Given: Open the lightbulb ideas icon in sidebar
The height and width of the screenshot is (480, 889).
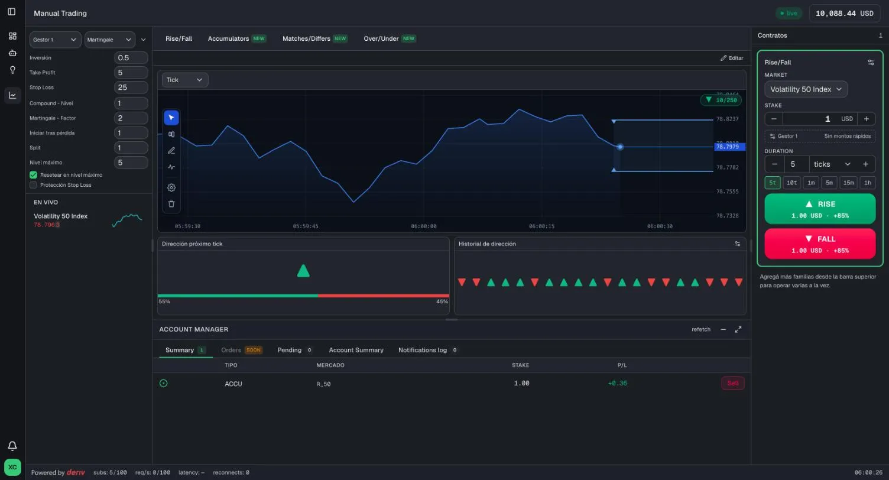Looking at the screenshot, I should 12,70.
